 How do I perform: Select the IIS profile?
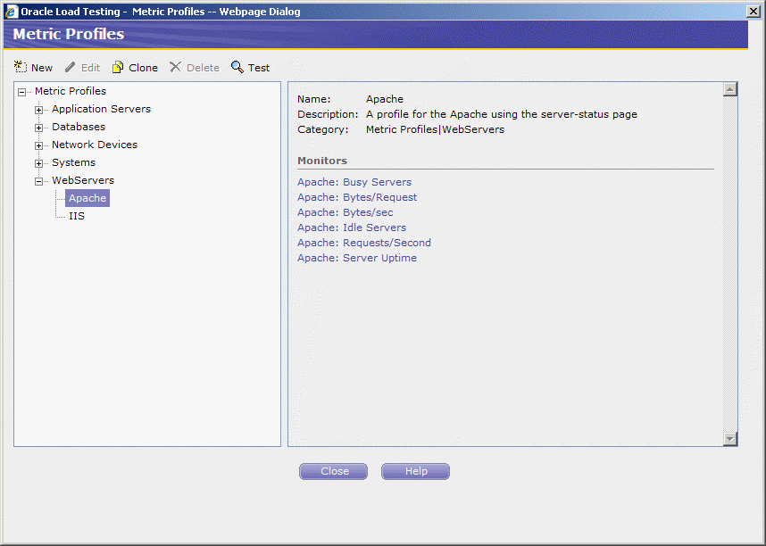click(x=77, y=216)
